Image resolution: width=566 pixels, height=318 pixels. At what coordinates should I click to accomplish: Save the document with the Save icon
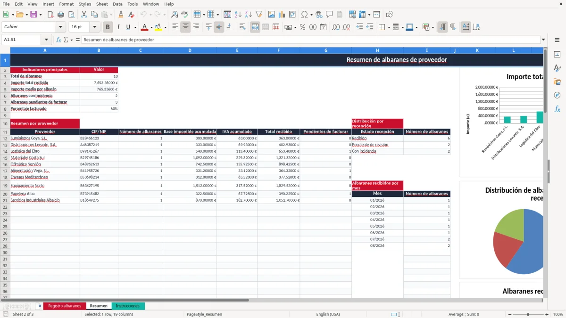point(33,15)
